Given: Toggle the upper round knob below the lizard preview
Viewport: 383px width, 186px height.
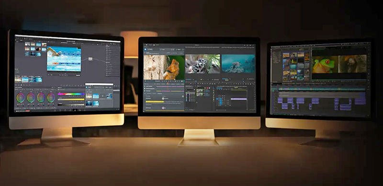Looking at the screenshot, I should [x=163, y=98].
